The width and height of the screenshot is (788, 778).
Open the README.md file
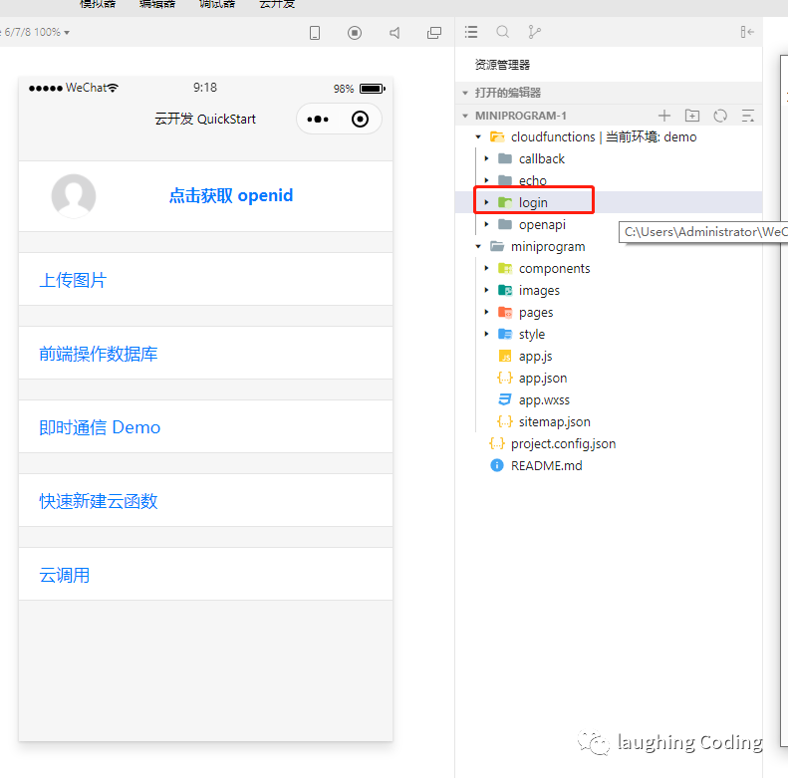[x=546, y=466]
